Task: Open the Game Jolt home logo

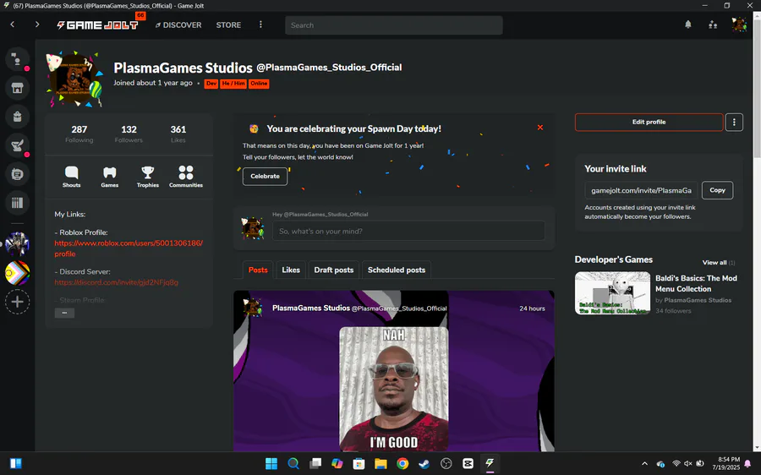Action: 97,25
